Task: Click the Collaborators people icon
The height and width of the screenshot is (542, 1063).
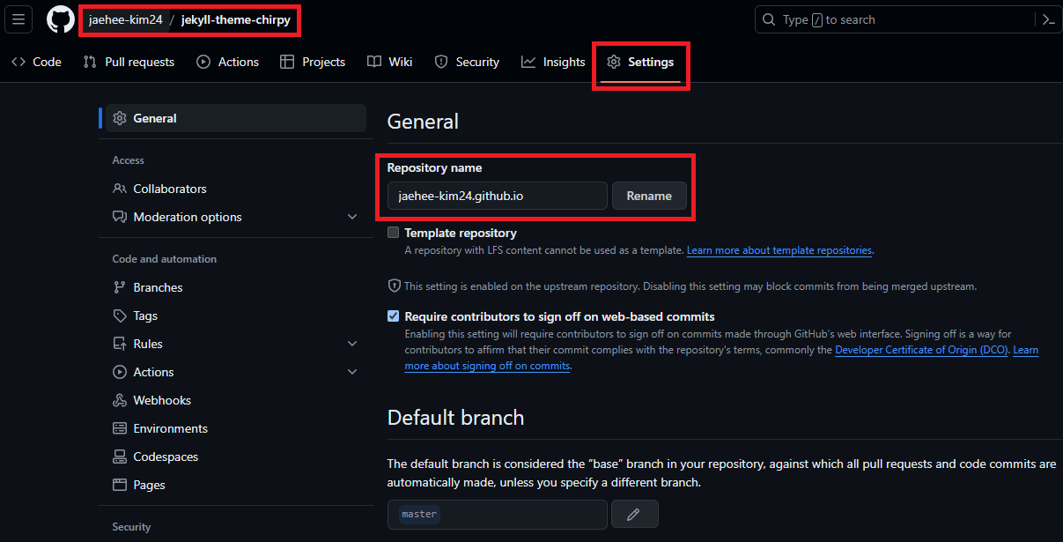Action: (120, 189)
